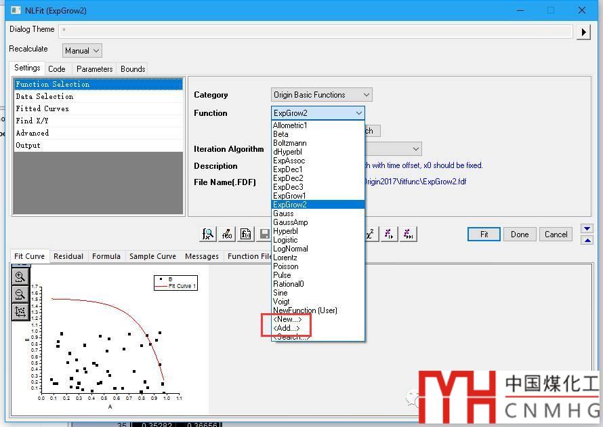Switch to the Parameters tab
Viewport: 603px width, 427px height.
(x=94, y=69)
